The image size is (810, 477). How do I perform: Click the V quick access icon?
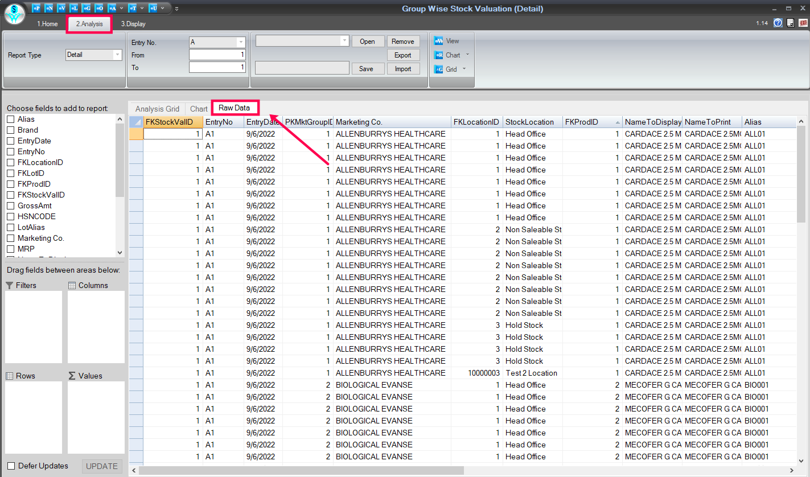(x=61, y=8)
